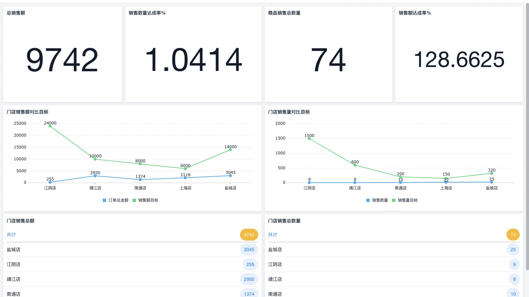Screen dimensions: 529x297
Task: Click 共计 link in 门店销售总额 list
Action: (x=11, y=235)
